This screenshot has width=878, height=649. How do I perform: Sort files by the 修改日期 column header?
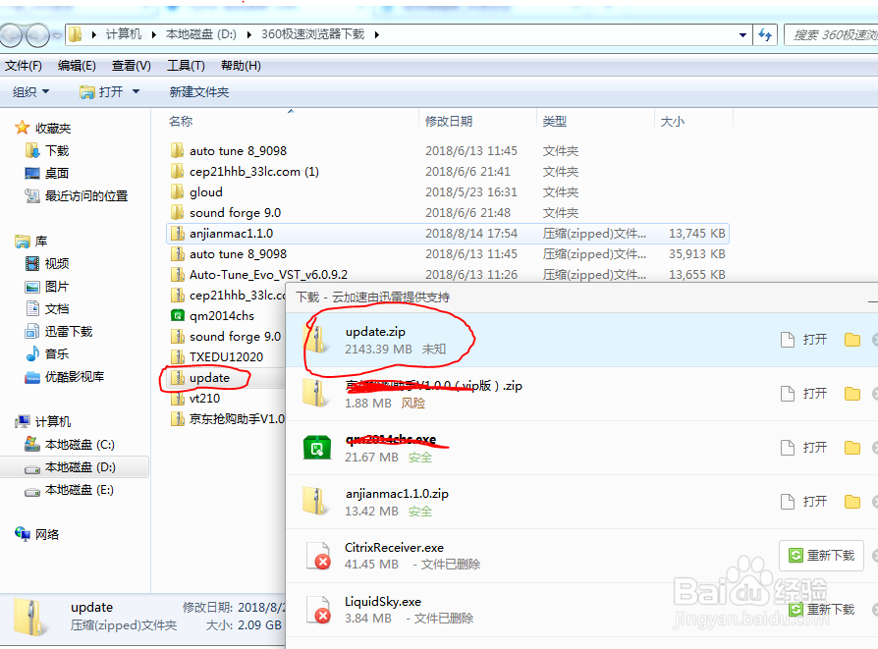point(449,121)
